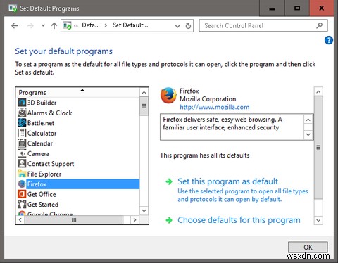The image size is (338, 263).
Task: Select Calendar in the programs list
Action: pos(40,143)
